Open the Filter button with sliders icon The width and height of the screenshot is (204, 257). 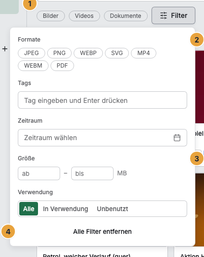point(173,15)
